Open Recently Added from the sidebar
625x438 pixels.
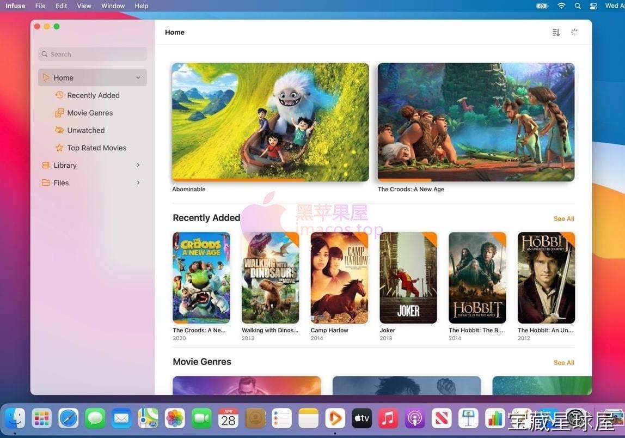pyautogui.click(x=93, y=95)
